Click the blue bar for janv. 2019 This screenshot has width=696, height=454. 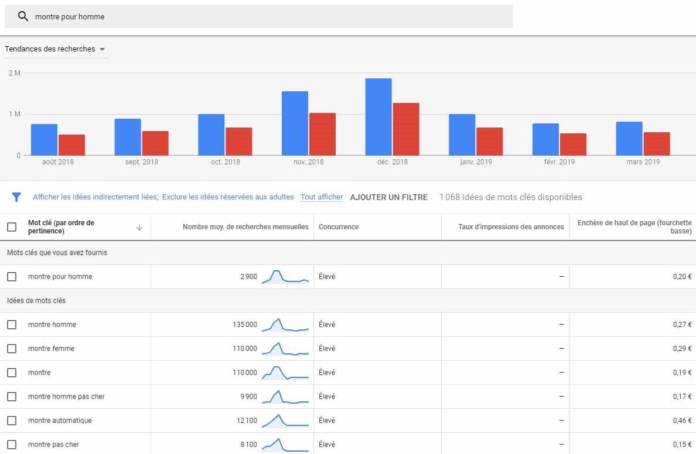(x=462, y=135)
